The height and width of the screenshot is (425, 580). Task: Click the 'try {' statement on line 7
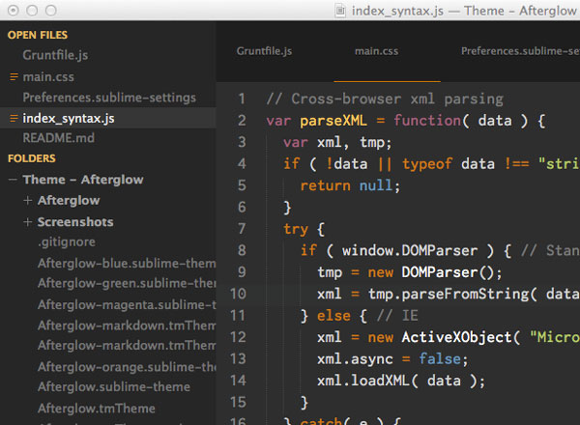pos(304,229)
